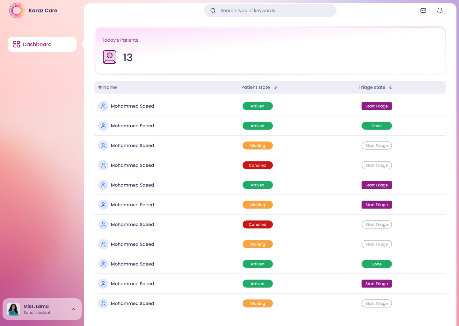Select Mohammed Saeed name in last row
Viewport: 459px width, 326px height.
132,303
